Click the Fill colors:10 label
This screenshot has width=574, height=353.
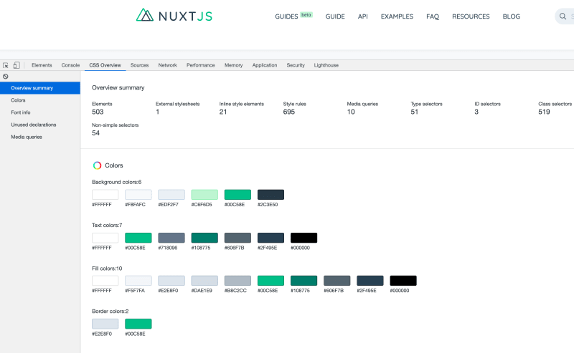(x=107, y=269)
